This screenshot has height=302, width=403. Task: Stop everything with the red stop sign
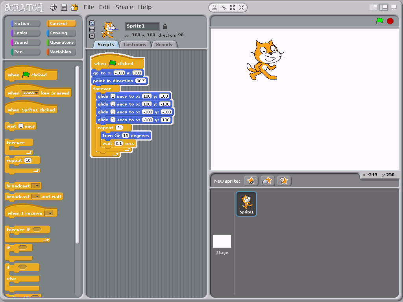390,21
